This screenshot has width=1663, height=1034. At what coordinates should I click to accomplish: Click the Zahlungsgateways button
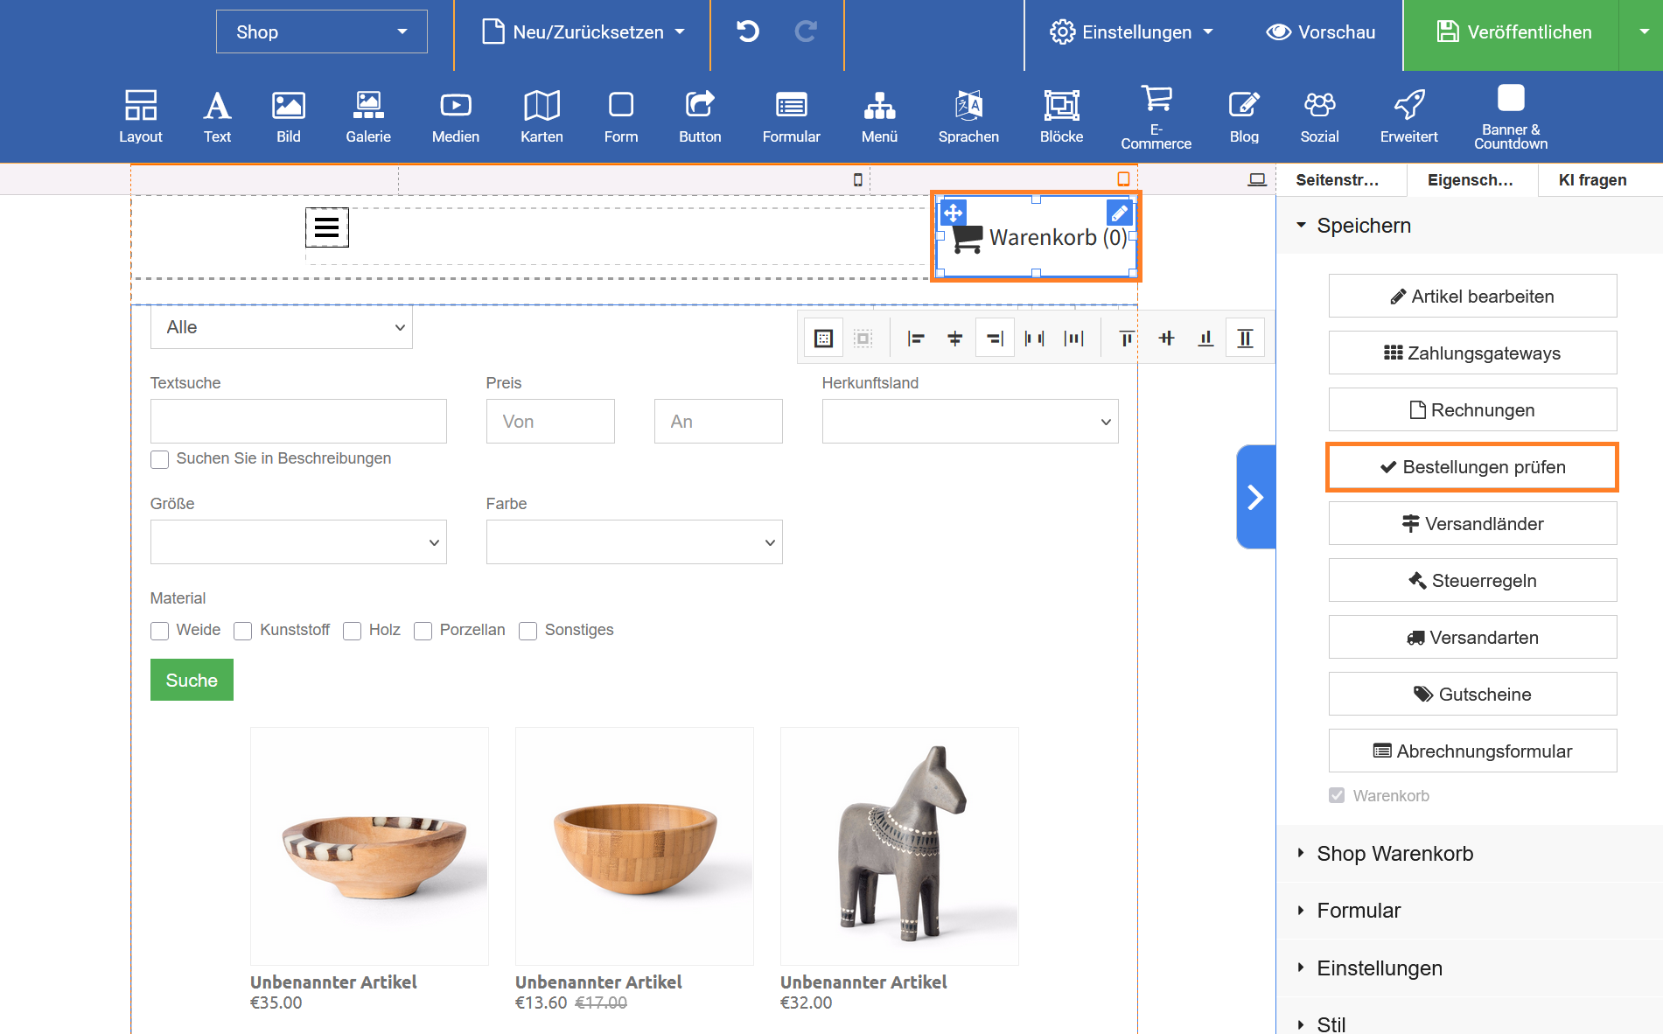click(x=1472, y=353)
